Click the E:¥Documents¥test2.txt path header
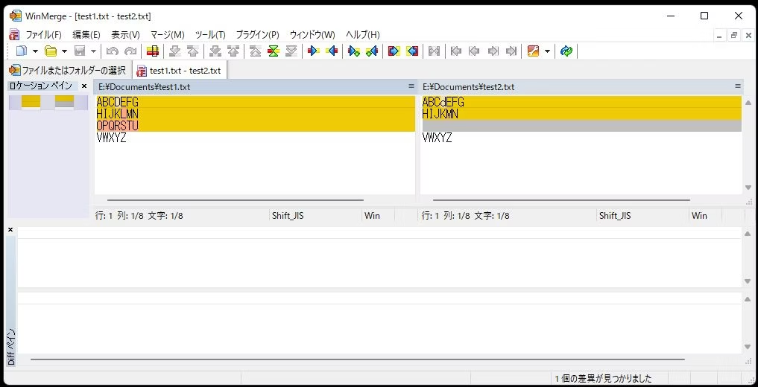The height and width of the screenshot is (387, 758). (468, 87)
